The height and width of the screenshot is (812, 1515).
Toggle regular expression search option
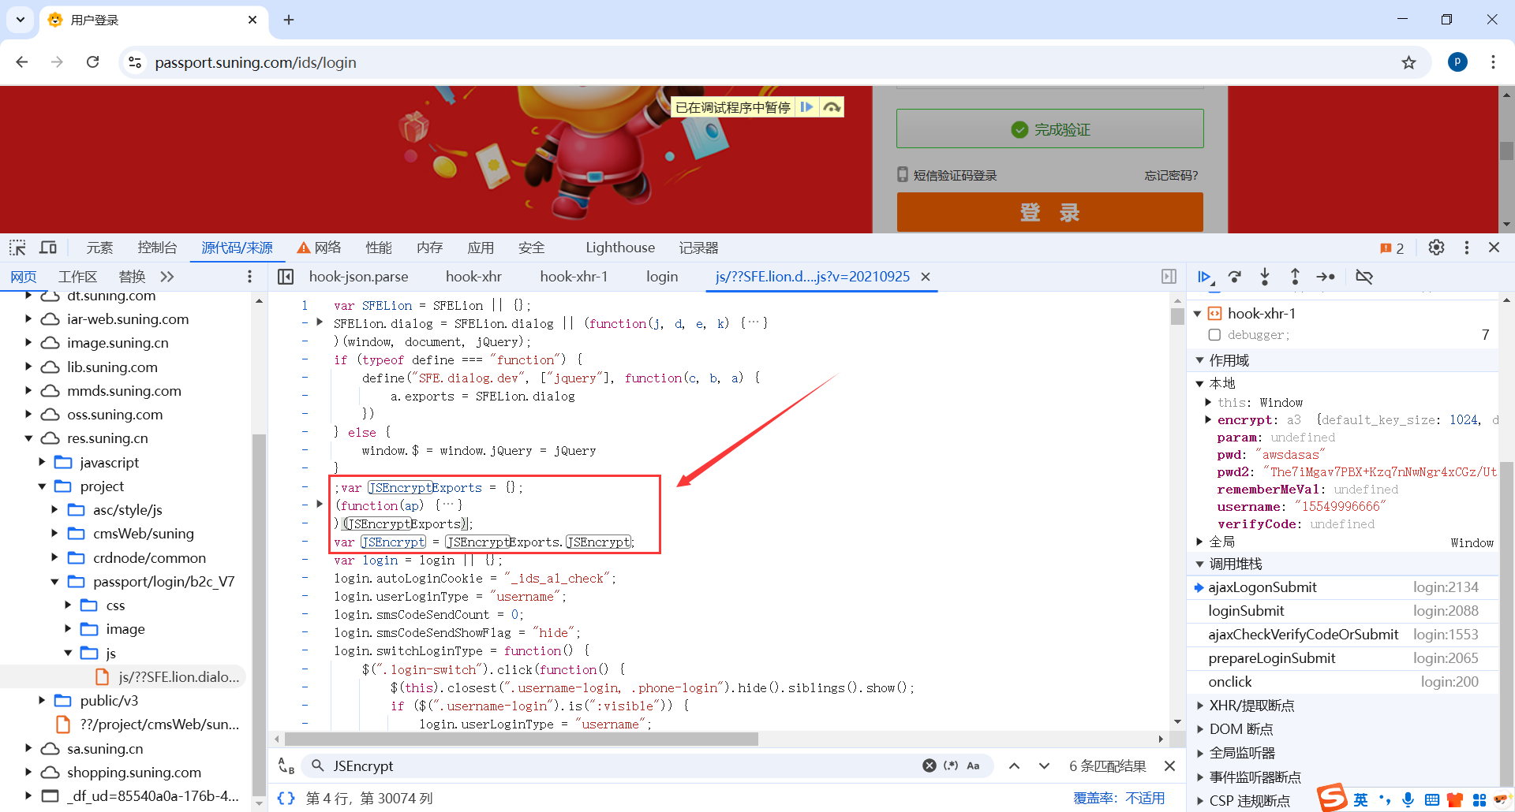point(951,765)
